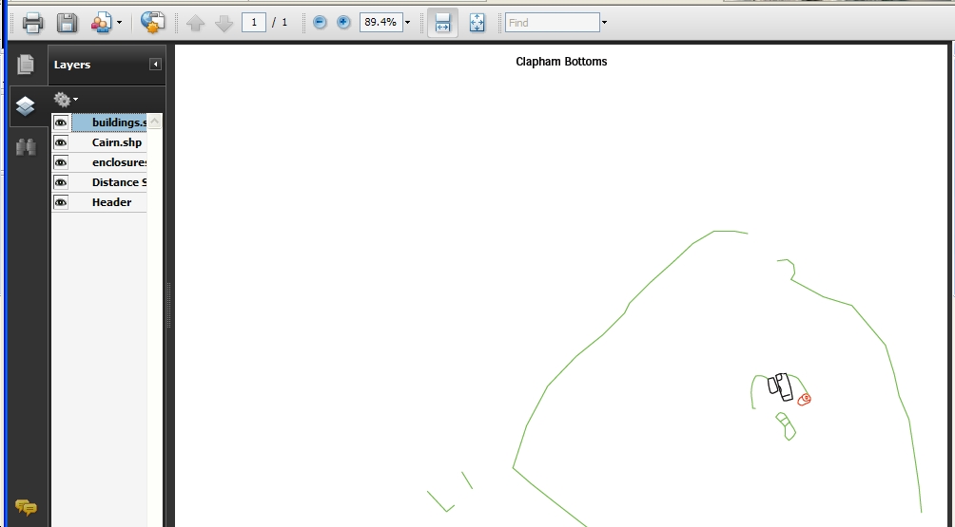955x527 pixels.
Task: Open the Pages thumbnails panel icon
Action: [26, 64]
